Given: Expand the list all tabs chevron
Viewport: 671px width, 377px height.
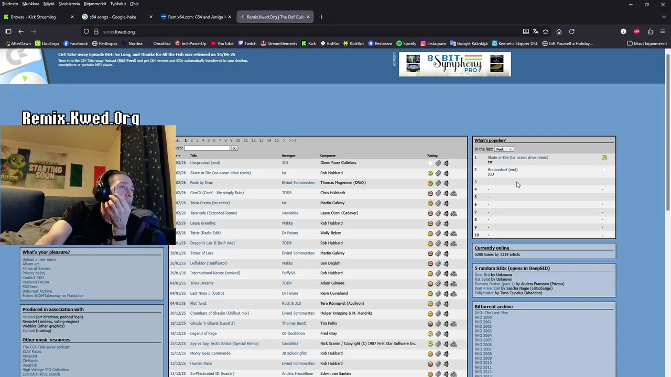Looking at the screenshot, I should pos(663,17).
